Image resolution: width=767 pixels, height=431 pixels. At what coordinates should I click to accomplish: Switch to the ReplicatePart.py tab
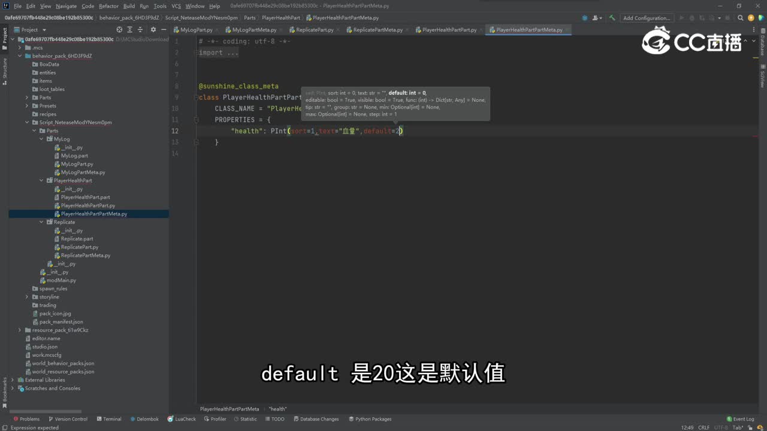click(314, 29)
